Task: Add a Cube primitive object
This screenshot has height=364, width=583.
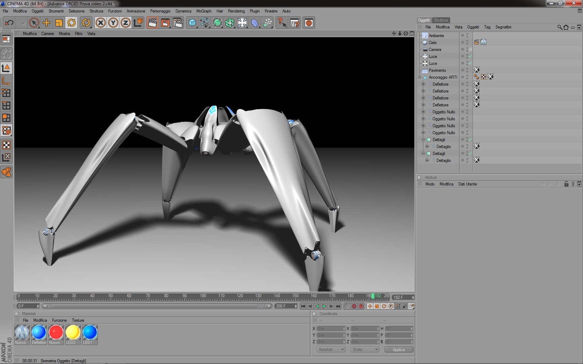Action: [x=192, y=23]
